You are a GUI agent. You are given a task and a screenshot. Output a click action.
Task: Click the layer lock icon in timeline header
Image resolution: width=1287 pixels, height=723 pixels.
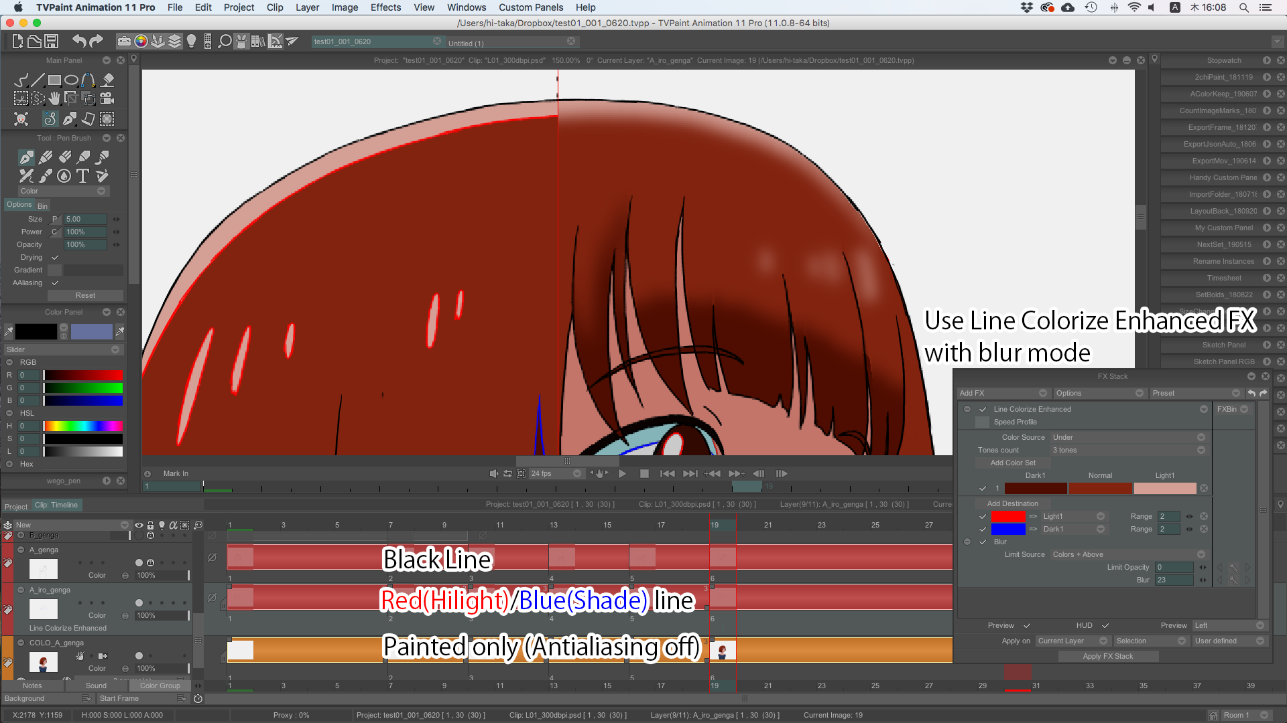[150, 526]
